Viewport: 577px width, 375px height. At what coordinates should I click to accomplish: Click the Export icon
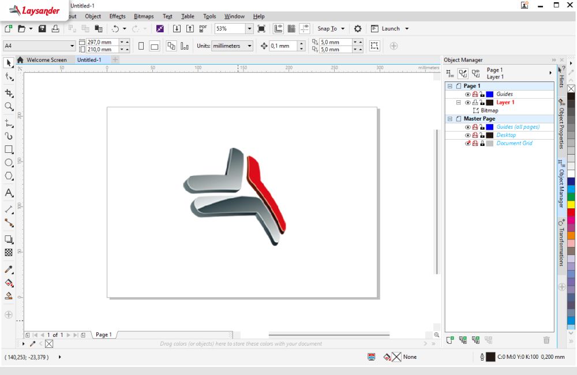tap(190, 29)
